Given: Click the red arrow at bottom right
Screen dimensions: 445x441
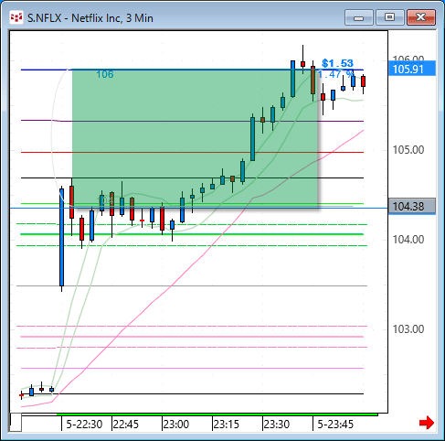Looking at the screenshot, I should point(427,423).
